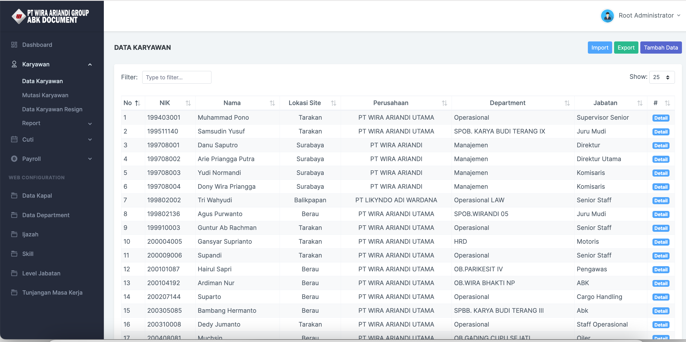Open the Show entries dropdown

pos(662,77)
